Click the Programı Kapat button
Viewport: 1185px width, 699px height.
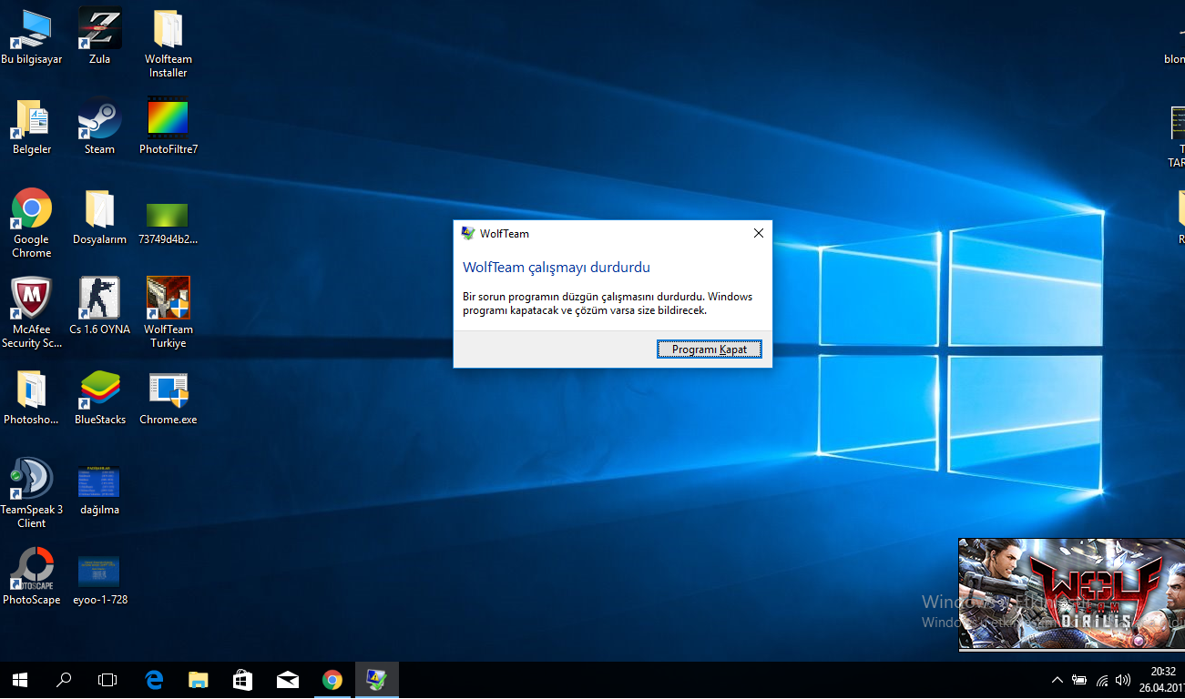click(709, 349)
